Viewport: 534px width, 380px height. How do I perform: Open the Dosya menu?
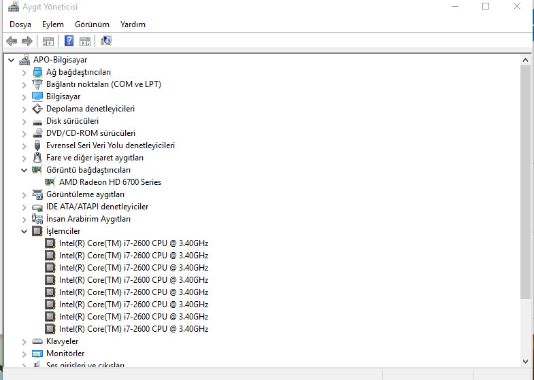(20, 24)
